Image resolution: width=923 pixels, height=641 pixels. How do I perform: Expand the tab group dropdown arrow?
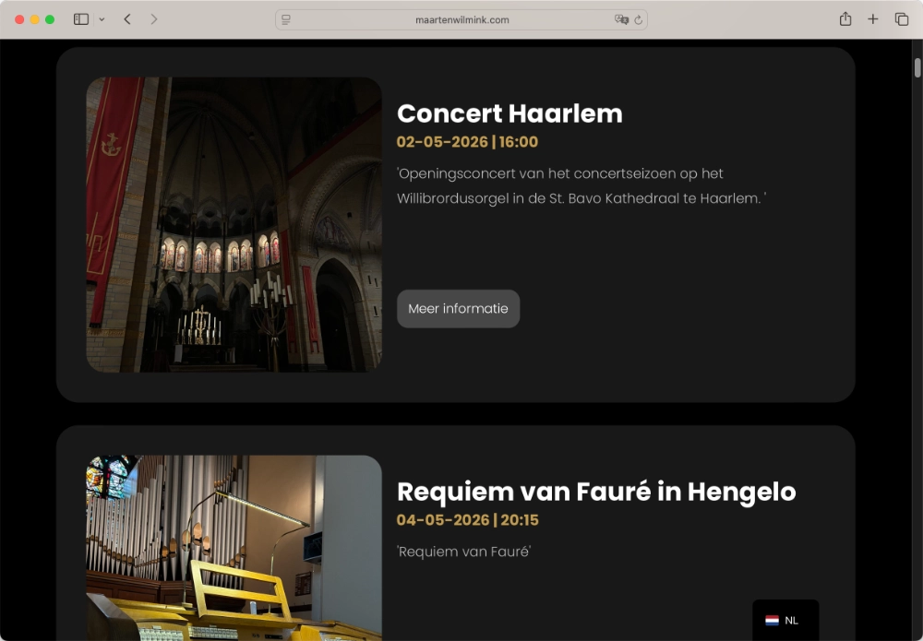[102, 19]
